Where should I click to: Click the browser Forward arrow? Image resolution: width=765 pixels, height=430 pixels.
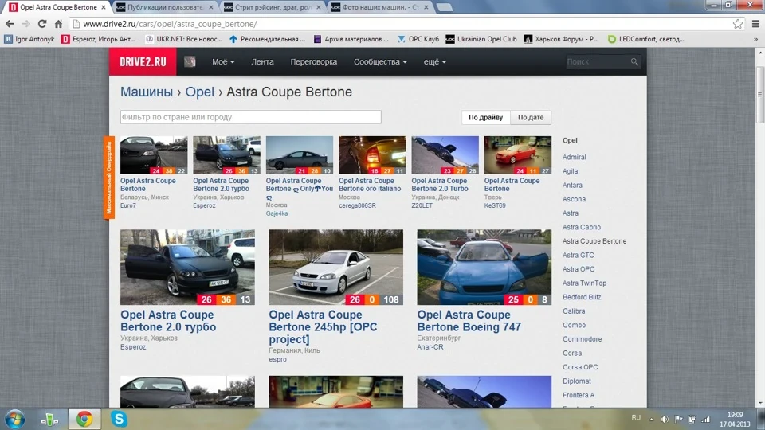click(x=25, y=24)
